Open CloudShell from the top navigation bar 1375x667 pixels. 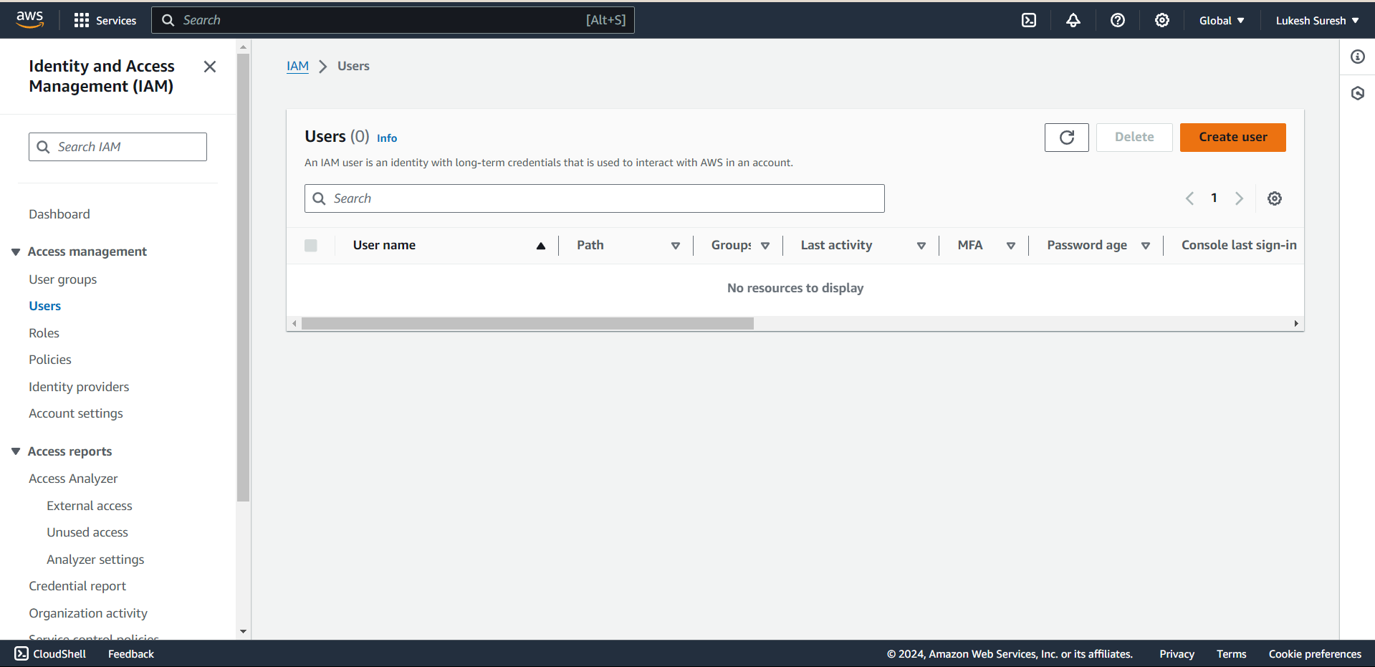tap(1028, 20)
